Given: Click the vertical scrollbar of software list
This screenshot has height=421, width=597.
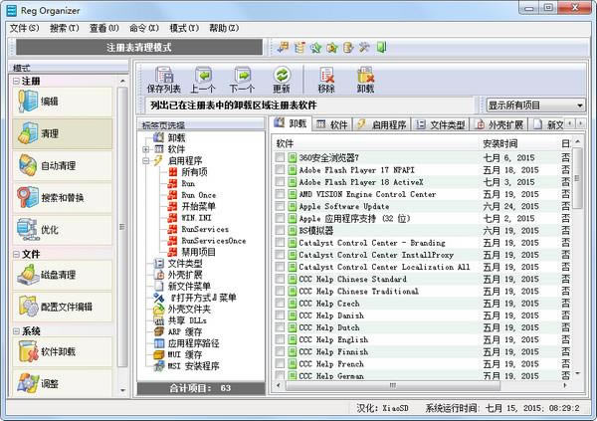Looking at the screenshot, I should click(x=577, y=178).
